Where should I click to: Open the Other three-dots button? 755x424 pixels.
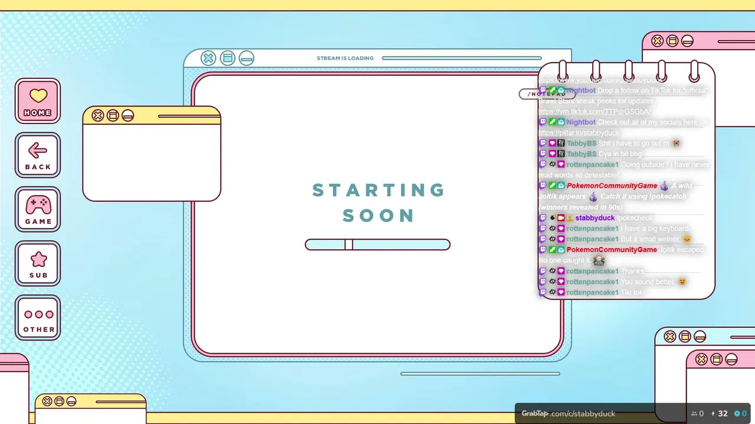38,317
